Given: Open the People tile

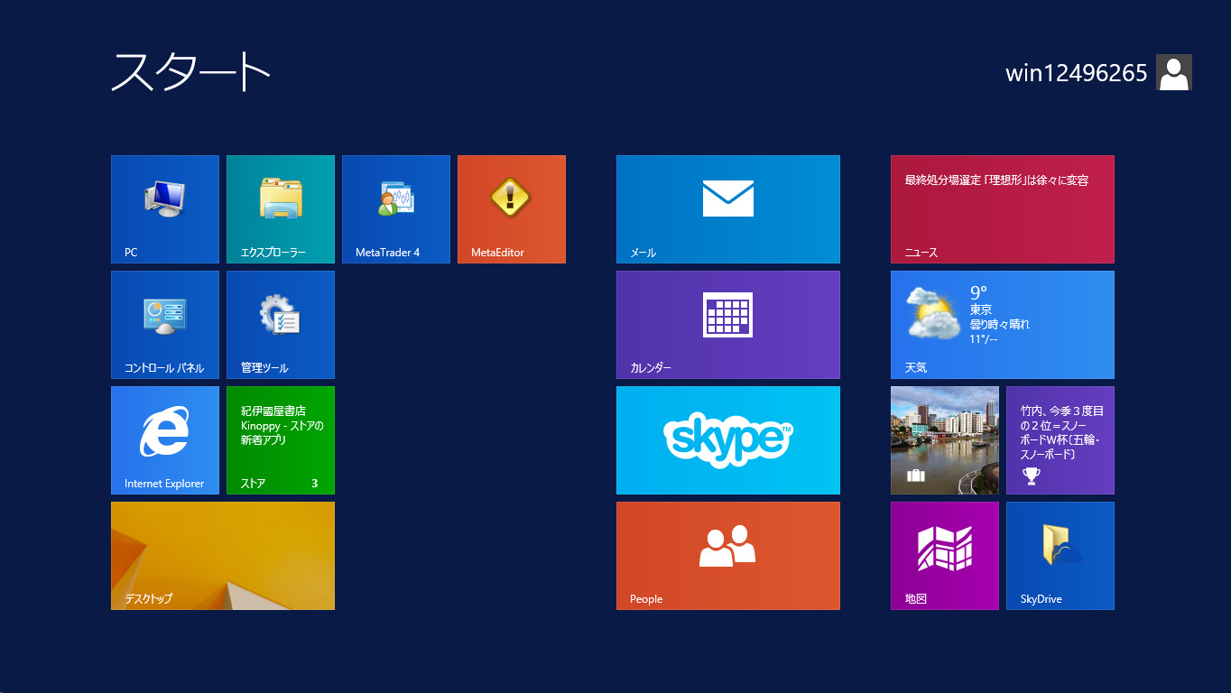Looking at the screenshot, I should click(x=728, y=556).
